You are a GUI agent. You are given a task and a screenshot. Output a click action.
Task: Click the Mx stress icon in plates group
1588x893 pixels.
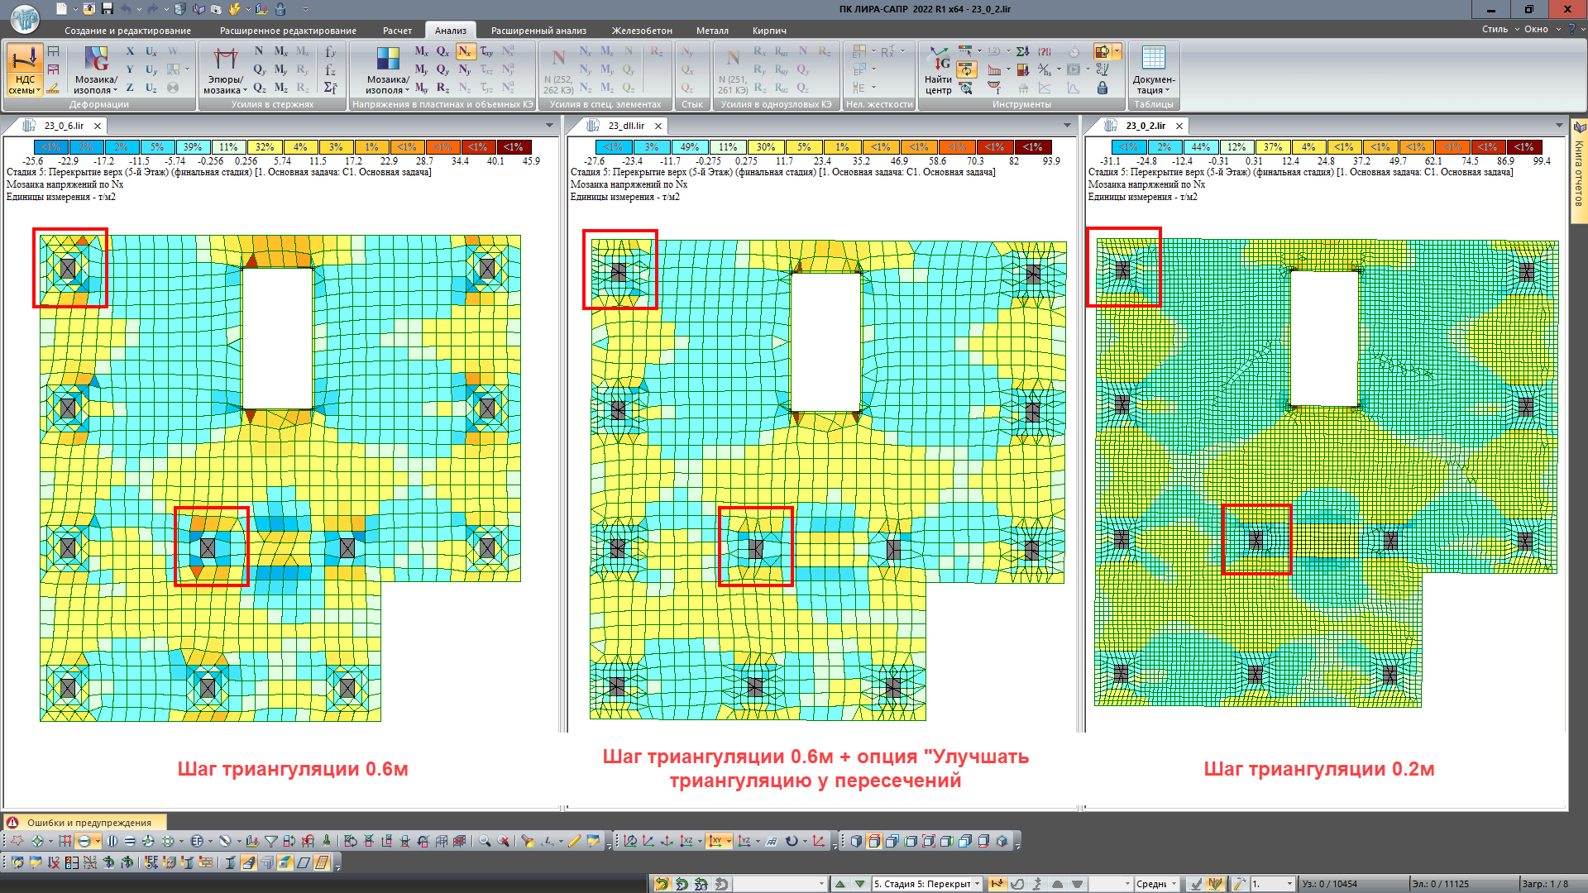[x=421, y=51]
